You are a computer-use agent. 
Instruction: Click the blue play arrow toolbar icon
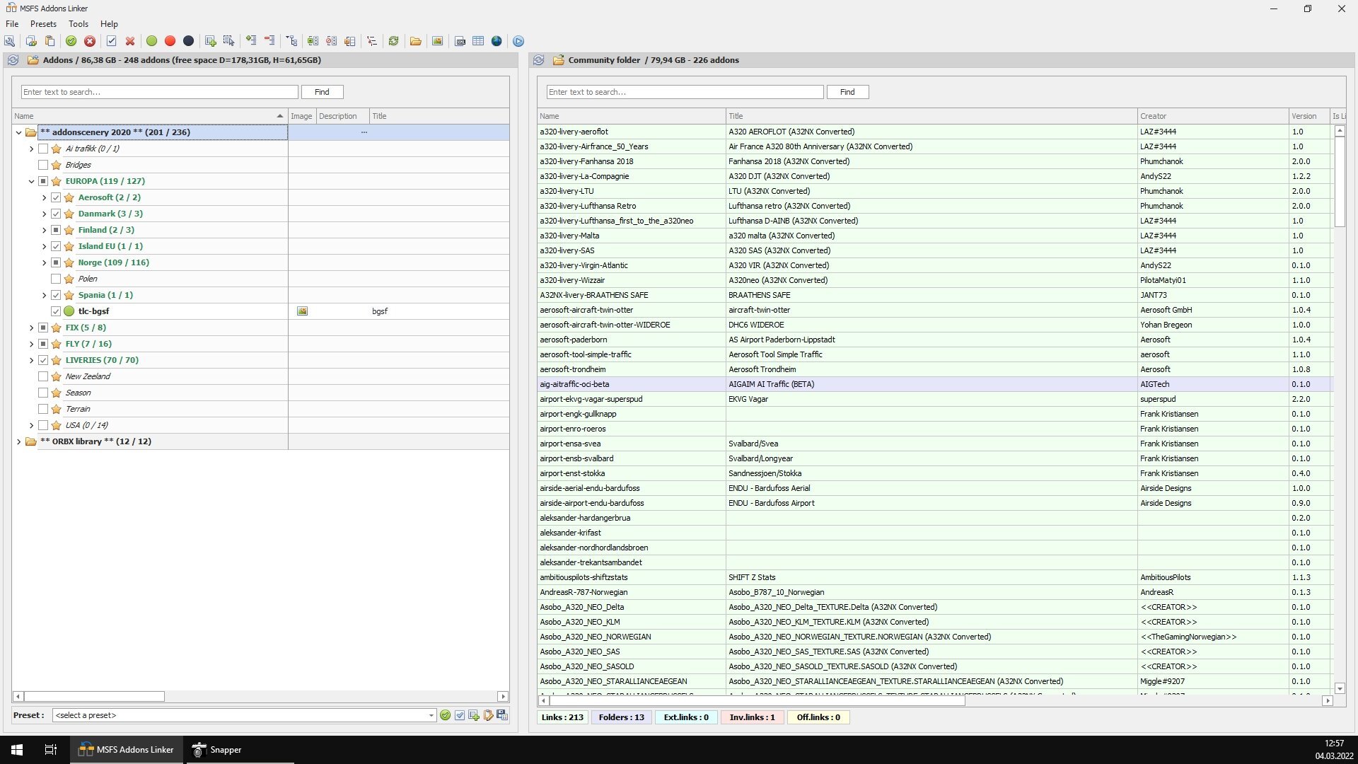[x=518, y=41]
